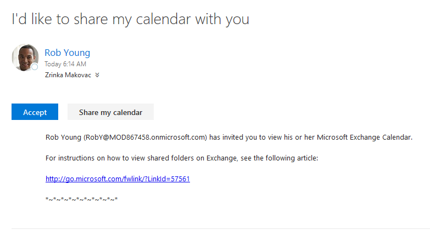The height and width of the screenshot is (241, 430).
Task: Click the sentence about viewing shared folders
Action: [182, 158]
